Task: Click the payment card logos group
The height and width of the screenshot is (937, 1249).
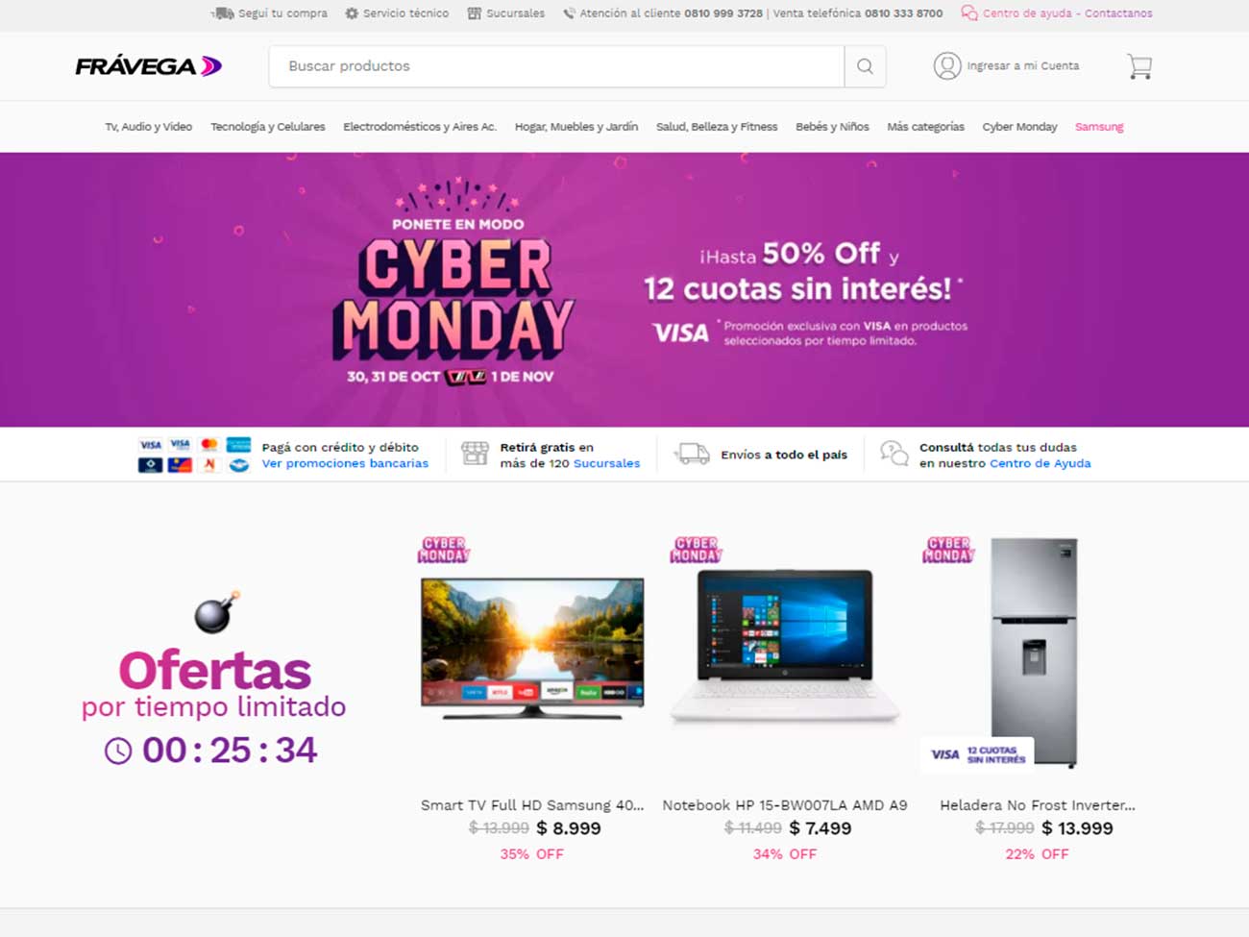Action: pos(194,455)
